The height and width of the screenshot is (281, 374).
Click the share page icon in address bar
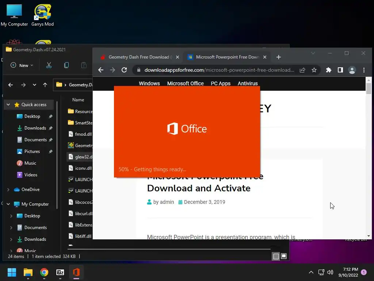pyautogui.click(x=302, y=70)
